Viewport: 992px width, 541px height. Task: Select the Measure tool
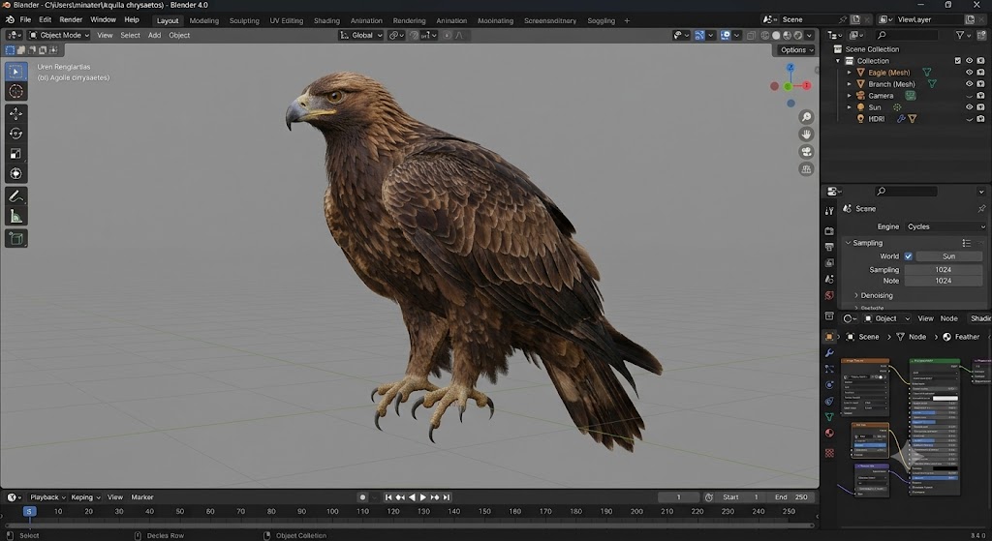pos(15,217)
